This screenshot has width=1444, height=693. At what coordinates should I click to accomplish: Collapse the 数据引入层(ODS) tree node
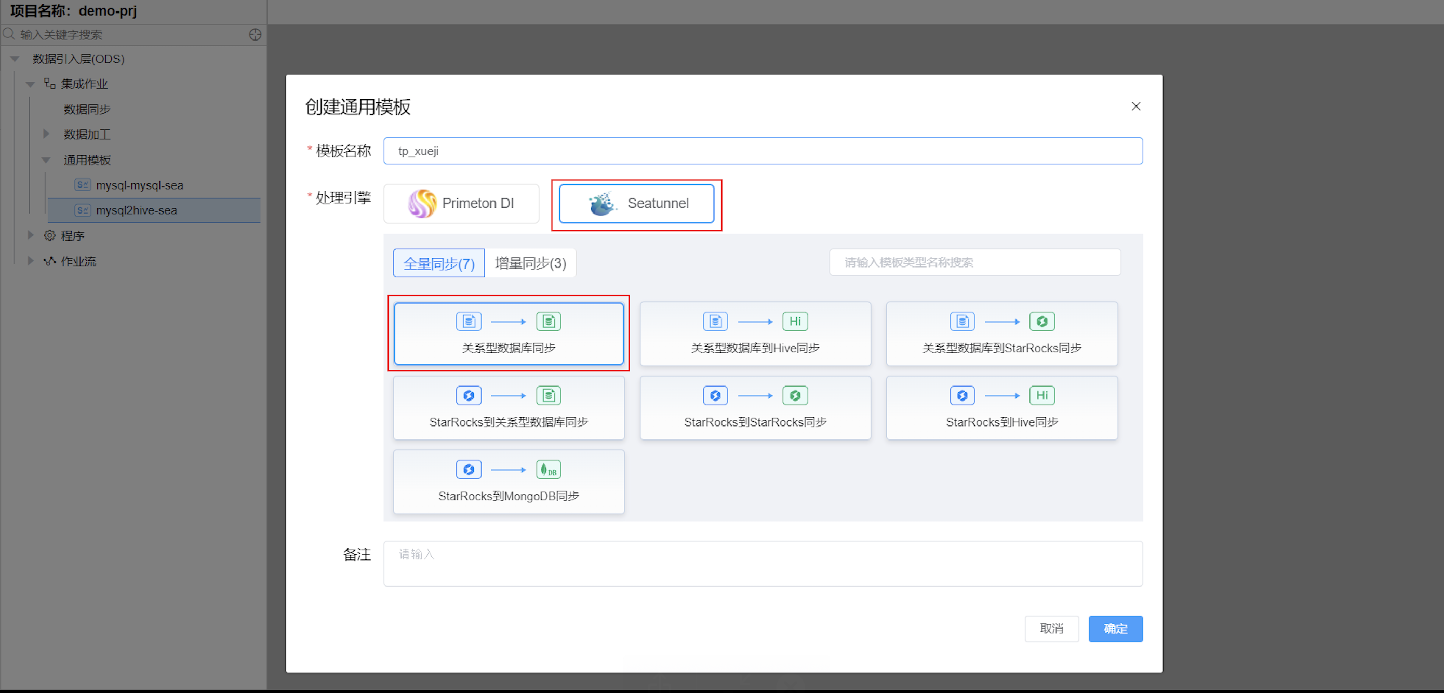[15, 59]
